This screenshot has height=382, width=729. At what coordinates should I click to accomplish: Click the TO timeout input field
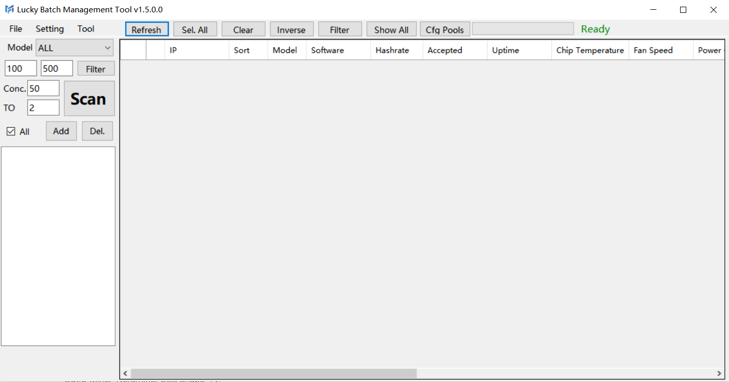[43, 108]
